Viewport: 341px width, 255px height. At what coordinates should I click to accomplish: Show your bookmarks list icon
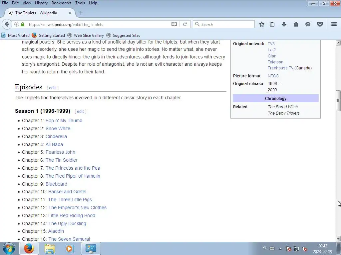click(272, 24)
